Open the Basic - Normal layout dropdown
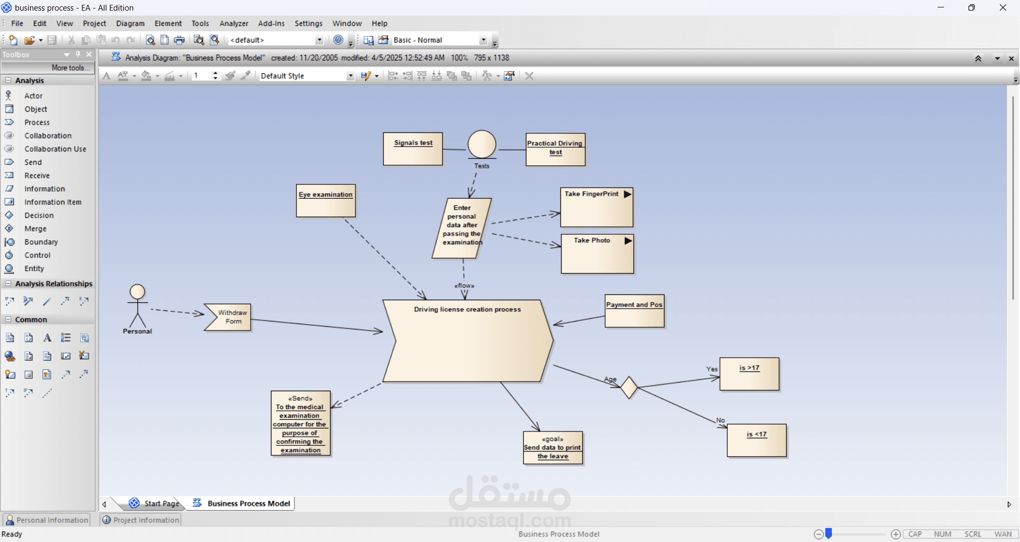This screenshot has height=542, width=1020. tap(483, 40)
